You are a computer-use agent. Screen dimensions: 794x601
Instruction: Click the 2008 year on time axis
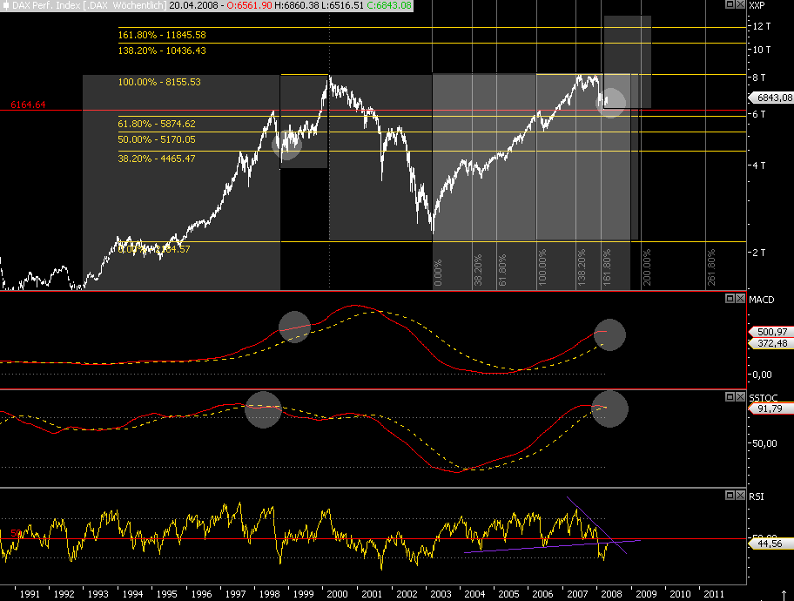[611, 594]
